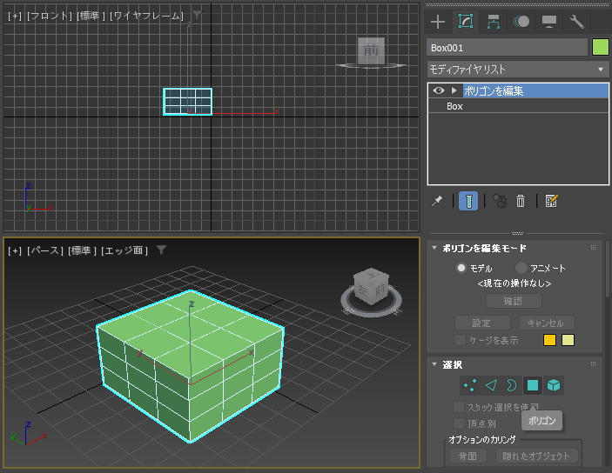Open perspective viewport [+] menu
The height and width of the screenshot is (473, 612).
pyautogui.click(x=15, y=250)
